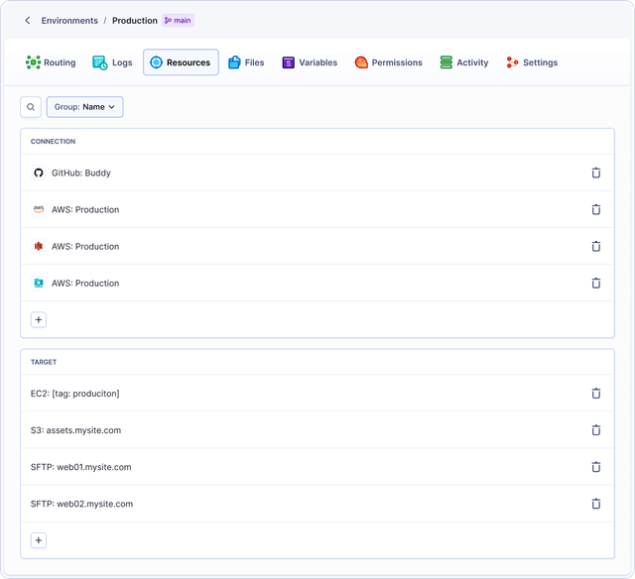Delete the GitHub: Buddy connection
Screen dimensions: 635x579
595,173
